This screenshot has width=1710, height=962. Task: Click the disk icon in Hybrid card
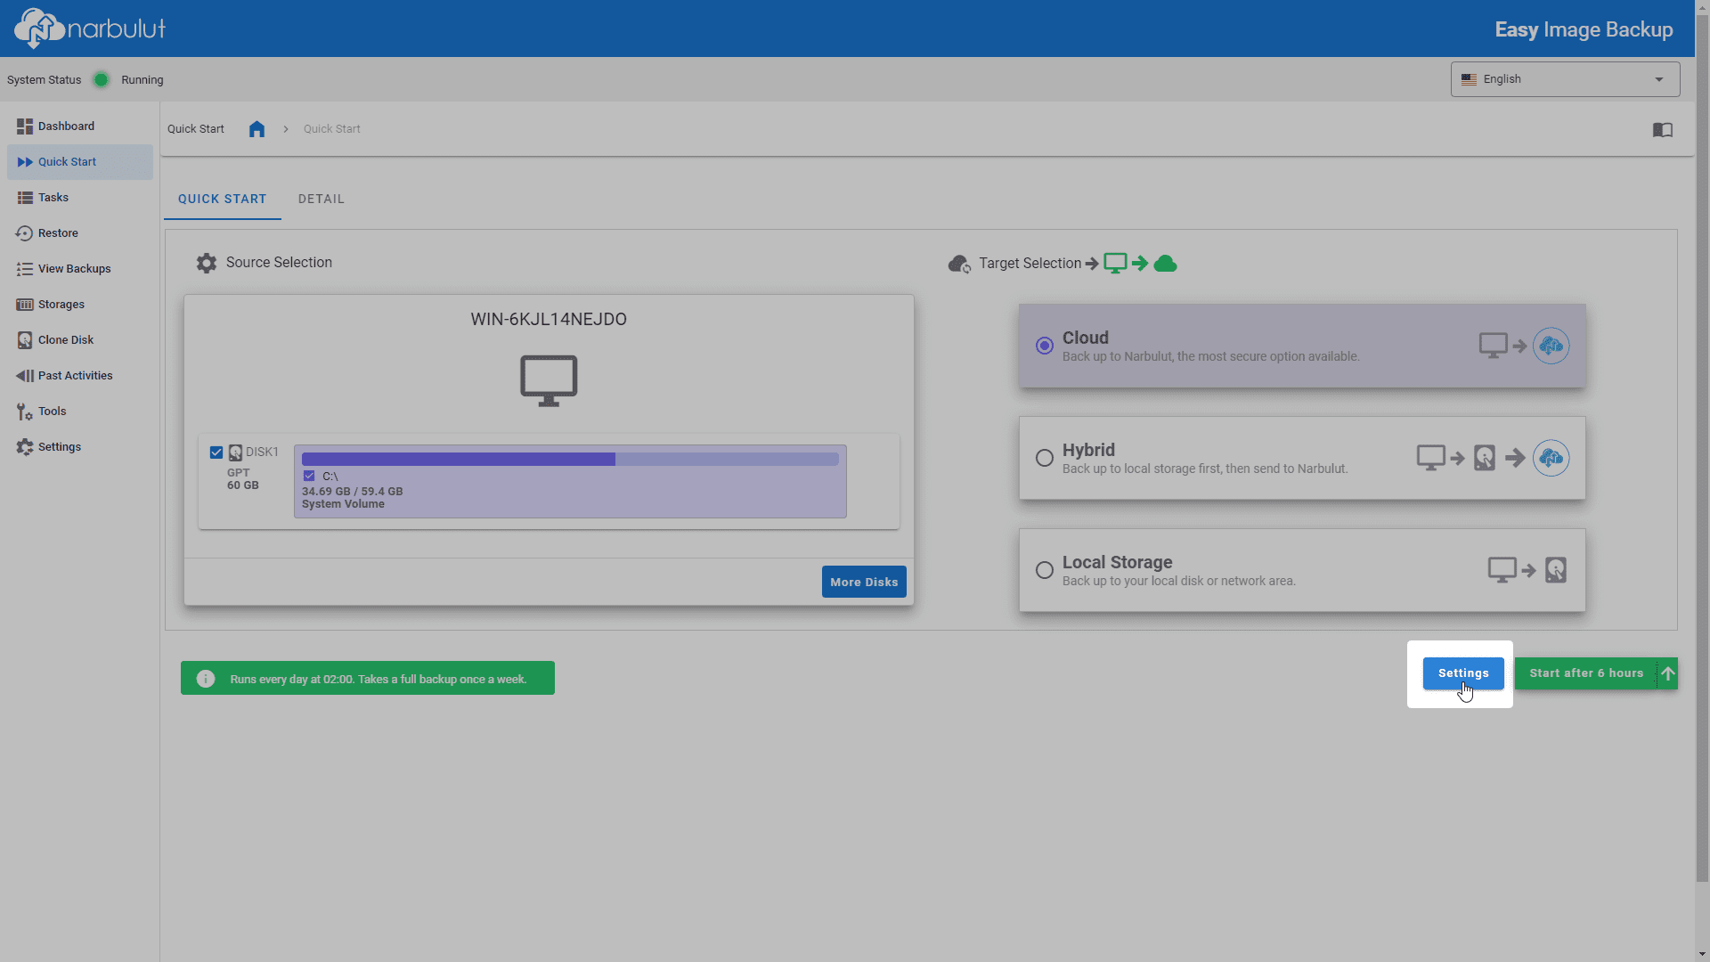(x=1485, y=458)
